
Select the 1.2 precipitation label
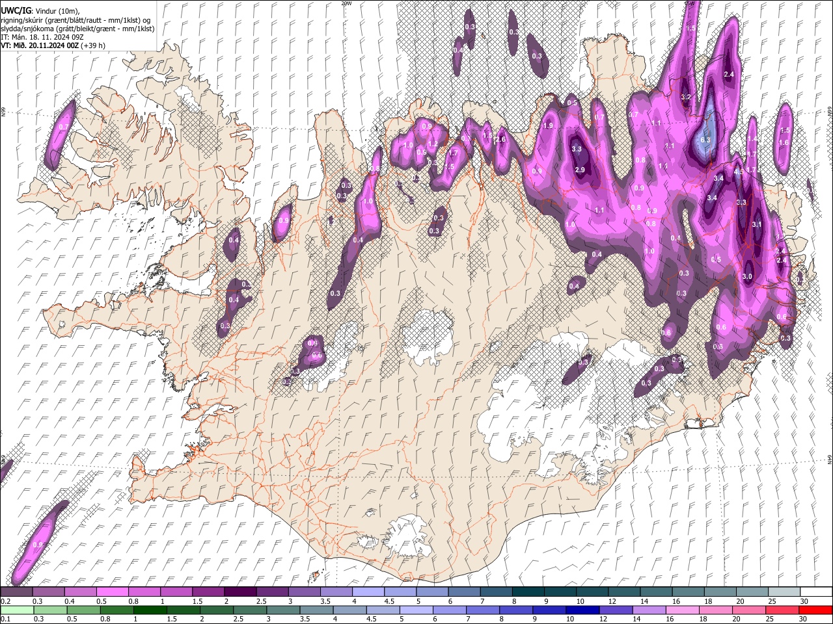point(432,144)
